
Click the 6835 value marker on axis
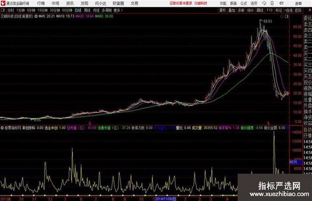(296, 162)
